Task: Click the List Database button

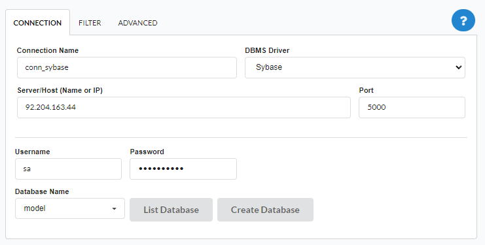Action: [x=171, y=210]
